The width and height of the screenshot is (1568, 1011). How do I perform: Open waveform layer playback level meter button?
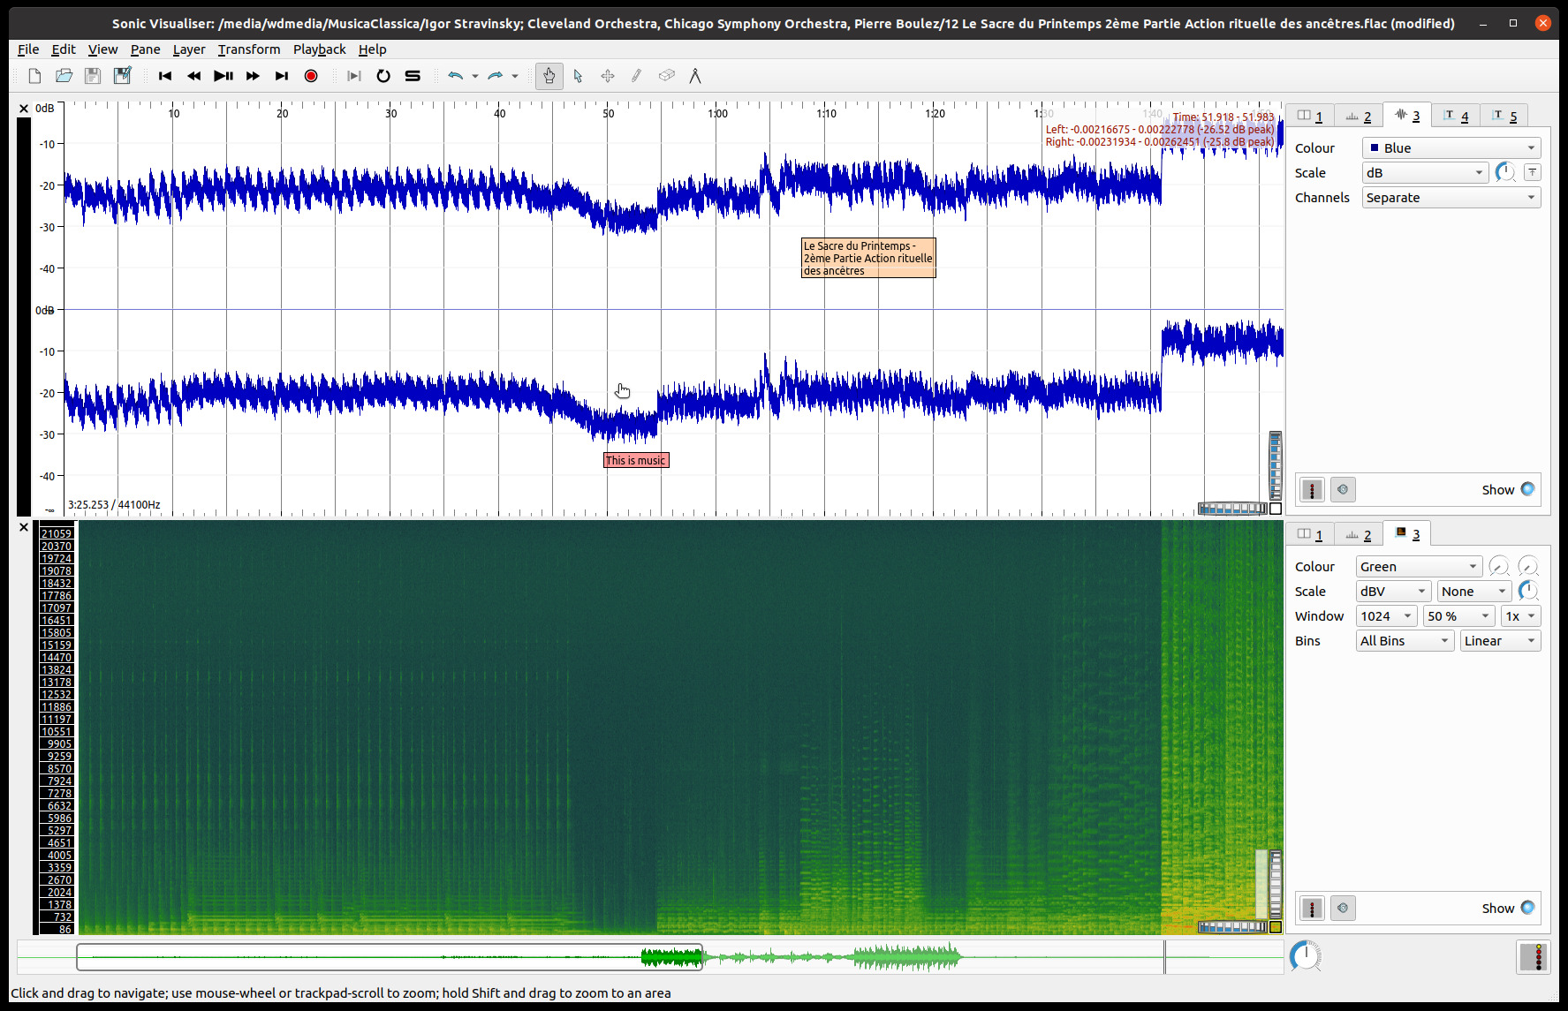[x=1313, y=489]
